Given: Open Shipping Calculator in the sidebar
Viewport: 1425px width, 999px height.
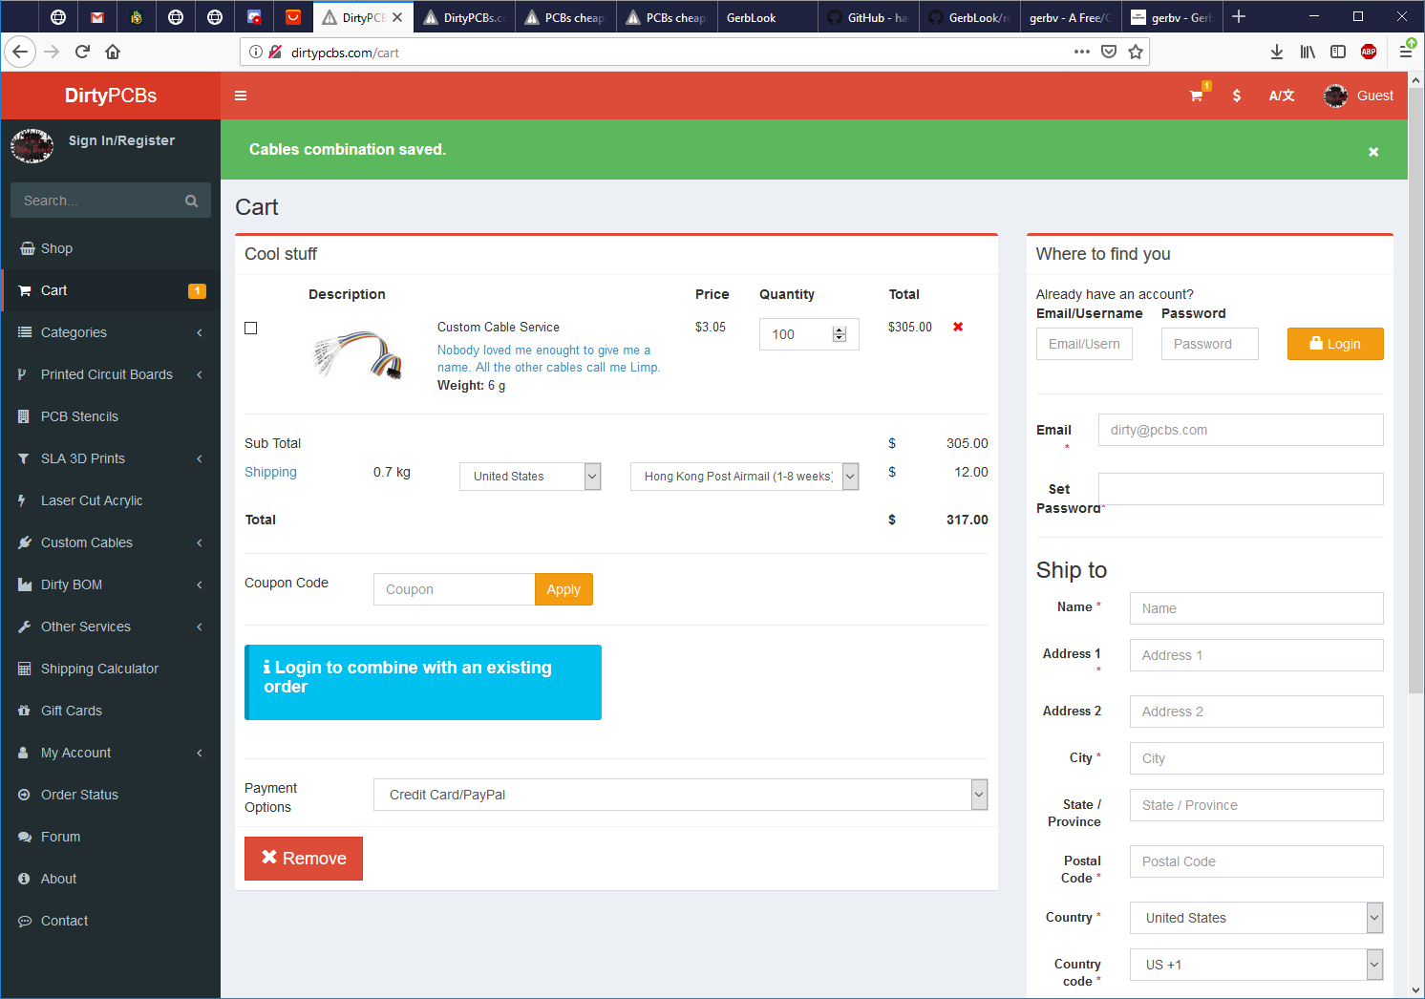Looking at the screenshot, I should 111,669.
